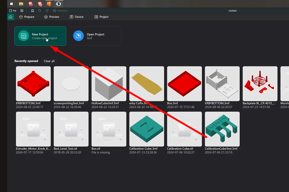The height and width of the screenshot is (192, 289).
Task: Open Box.3mf red tray thumbnail
Action: [185, 84]
